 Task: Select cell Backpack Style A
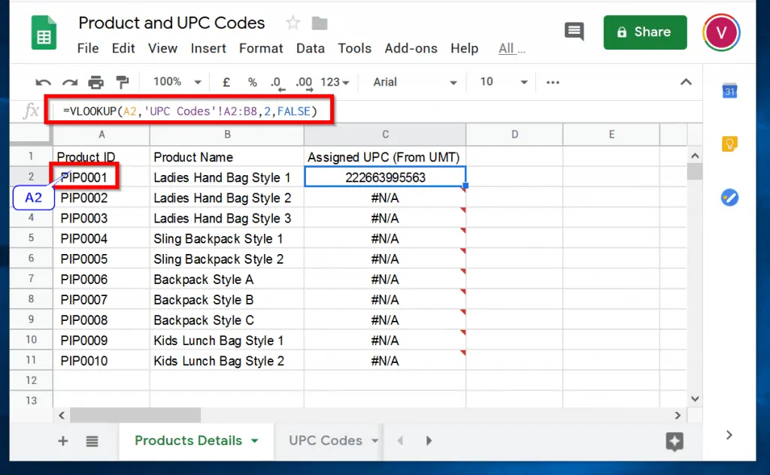(227, 279)
